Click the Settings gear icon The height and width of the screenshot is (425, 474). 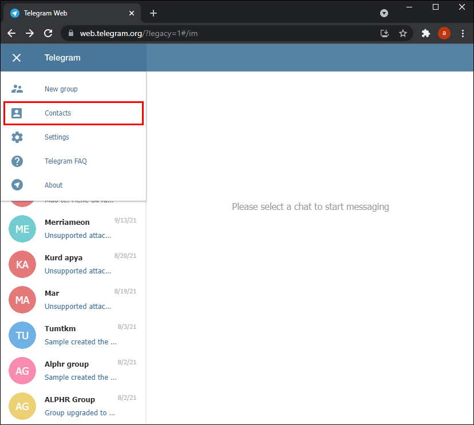coord(17,137)
